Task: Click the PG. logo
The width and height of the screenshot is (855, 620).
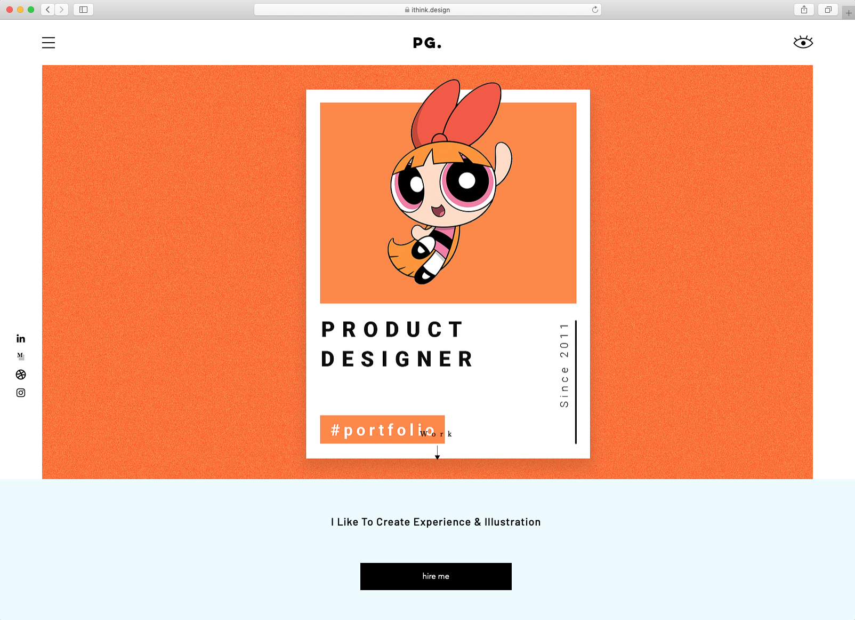Action: pyautogui.click(x=427, y=43)
